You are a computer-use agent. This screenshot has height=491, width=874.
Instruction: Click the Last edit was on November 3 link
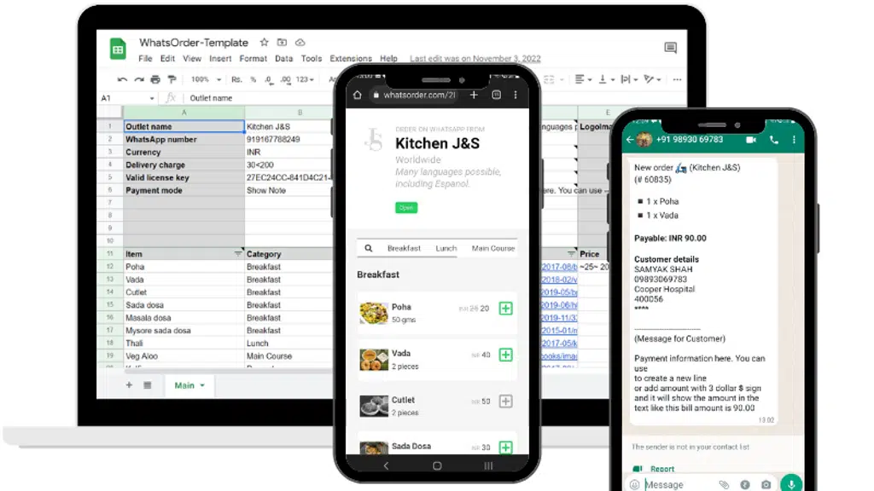coord(475,59)
